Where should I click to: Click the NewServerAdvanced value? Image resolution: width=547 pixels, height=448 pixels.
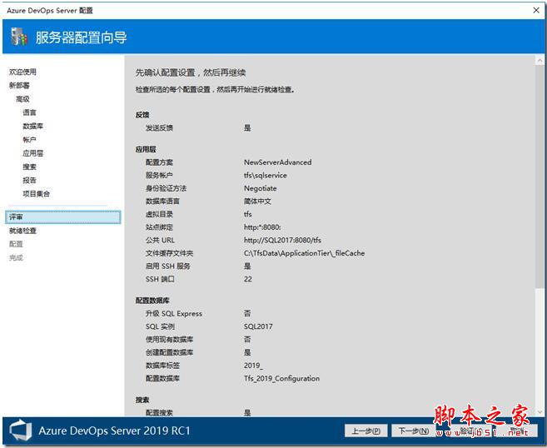click(278, 162)
